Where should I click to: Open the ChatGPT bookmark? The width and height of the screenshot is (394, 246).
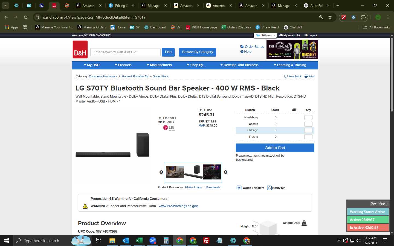(x=293, y=27)
